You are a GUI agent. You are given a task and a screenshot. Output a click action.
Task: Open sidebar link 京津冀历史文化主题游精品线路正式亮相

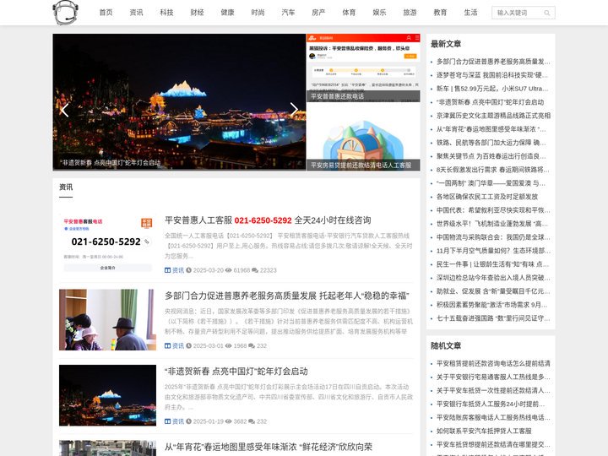[x=494, y=116]
